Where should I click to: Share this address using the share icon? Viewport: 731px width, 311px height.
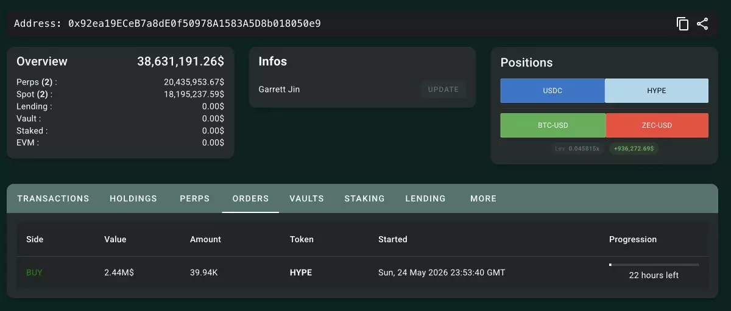702,24
